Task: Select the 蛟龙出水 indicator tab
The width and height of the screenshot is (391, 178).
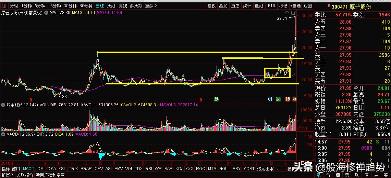Action: (x=266, y=169)
